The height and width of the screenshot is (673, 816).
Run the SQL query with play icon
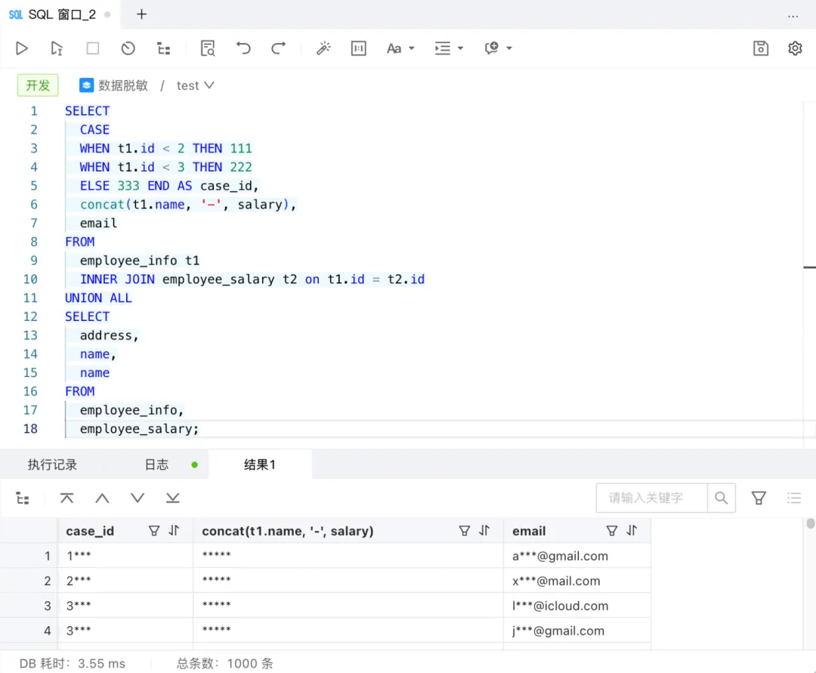click(x=21, y=48)
